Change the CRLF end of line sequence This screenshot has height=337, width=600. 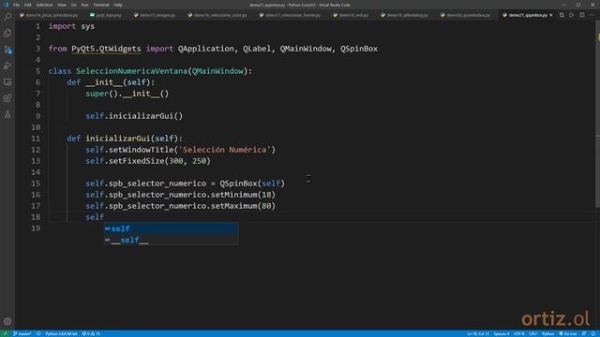tap(532, 333)
